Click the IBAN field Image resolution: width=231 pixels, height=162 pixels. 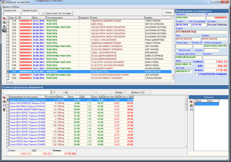[x=184, y=64]
